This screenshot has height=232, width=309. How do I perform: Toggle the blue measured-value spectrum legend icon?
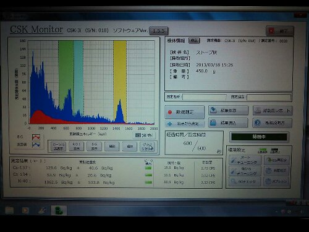click(36, 145)
